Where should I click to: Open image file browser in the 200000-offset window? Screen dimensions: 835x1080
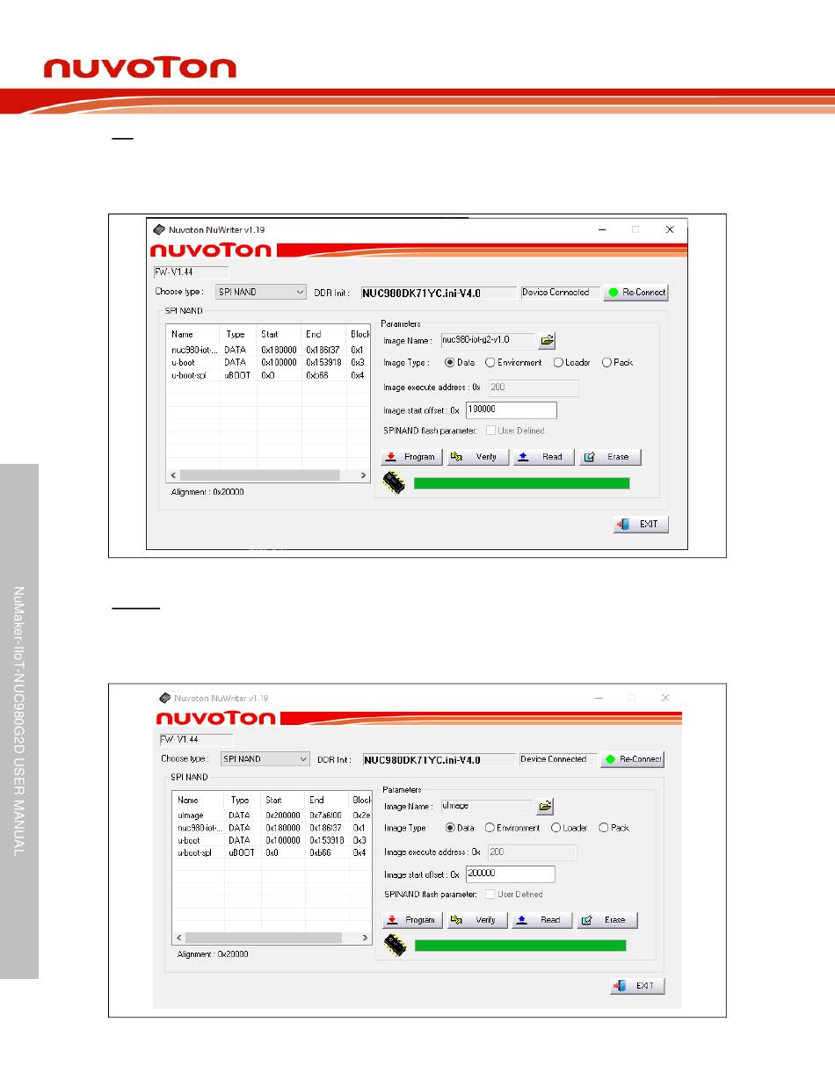point(545,806)
